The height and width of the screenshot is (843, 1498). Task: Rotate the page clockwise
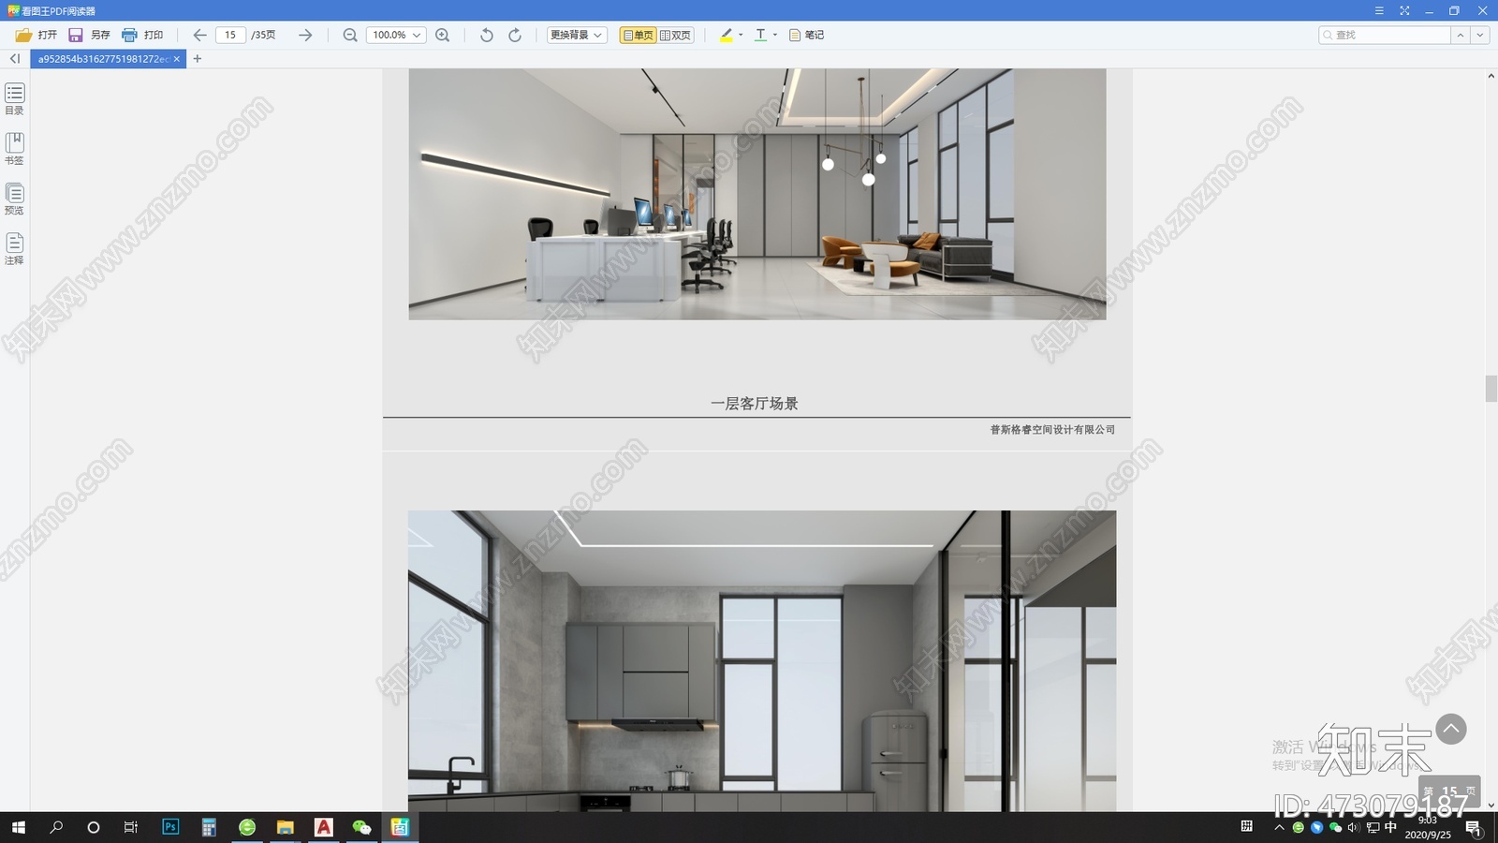coord(515,35)
